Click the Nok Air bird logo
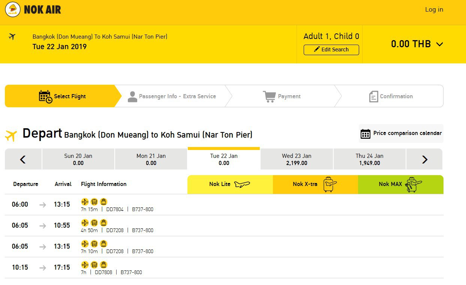Viewport: 466px width, 285px height. [13, 10]
